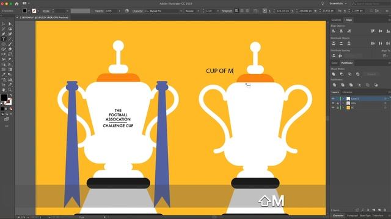The height and width of the screenshot is (219, 391).
Task: Open the font size dropdown
Action: point(217,11)
